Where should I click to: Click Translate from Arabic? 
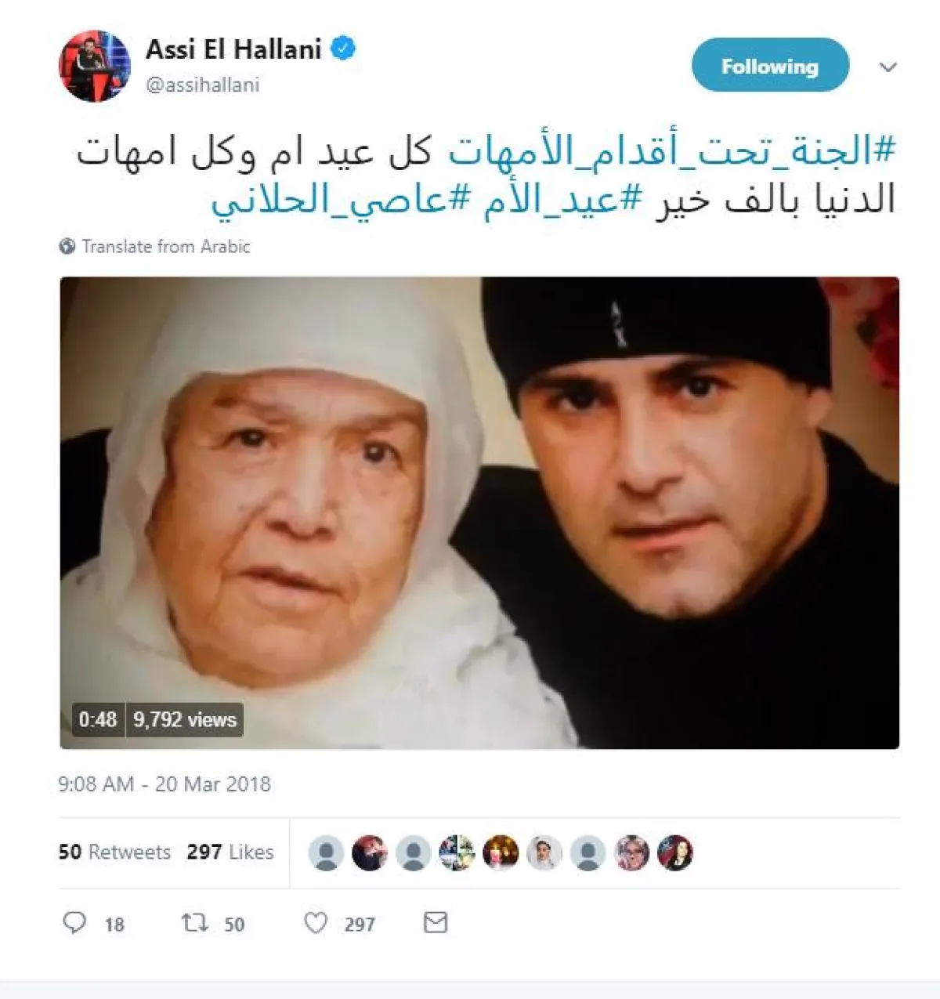pos(166,246)
